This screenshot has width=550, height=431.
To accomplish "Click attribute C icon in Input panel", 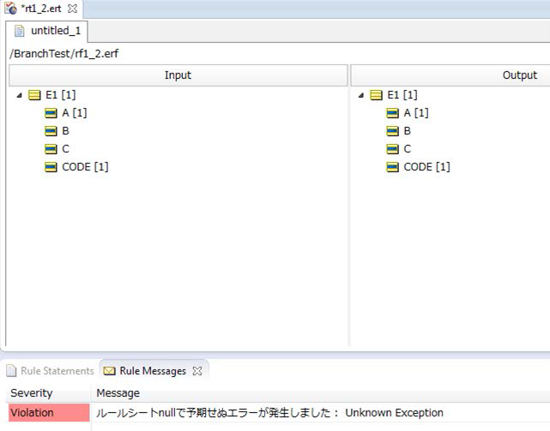I will coord(51,149).
